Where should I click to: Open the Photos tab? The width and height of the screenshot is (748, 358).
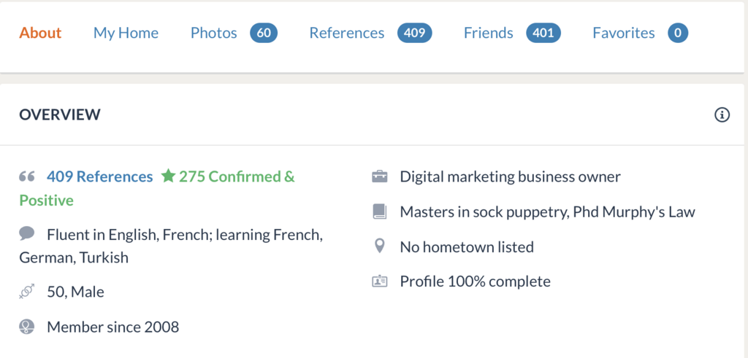(214, 33)
